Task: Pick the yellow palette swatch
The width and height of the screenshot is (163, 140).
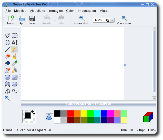Action: [84, 113]
